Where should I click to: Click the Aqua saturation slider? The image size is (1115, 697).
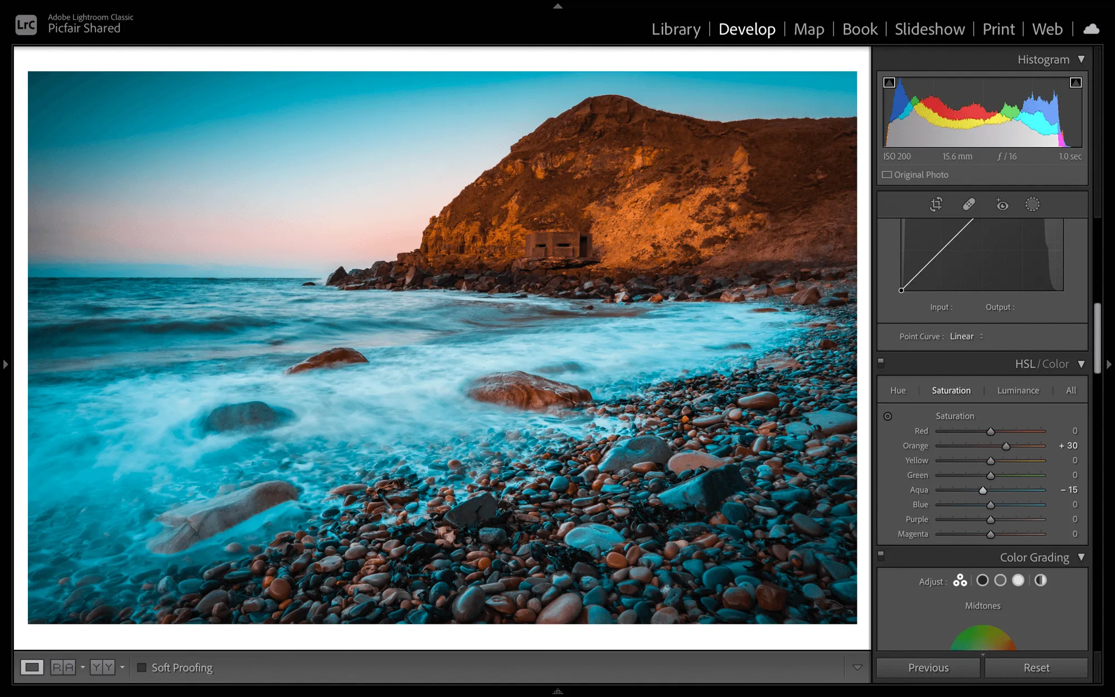pos(991,490)
